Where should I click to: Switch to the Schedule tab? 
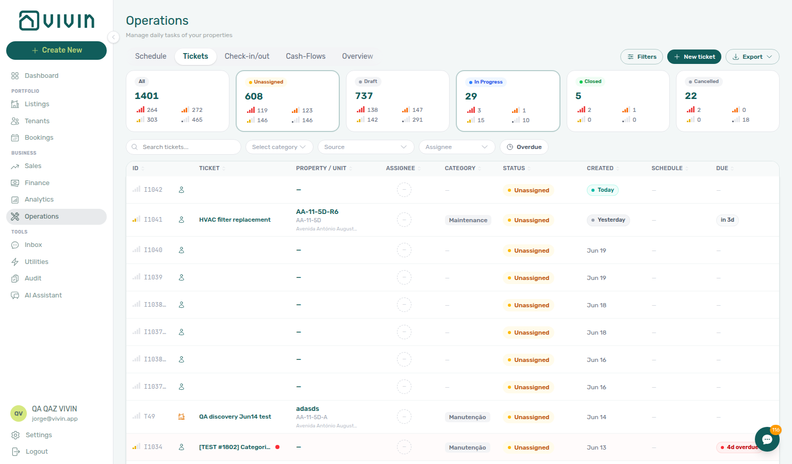pos(151,56)
